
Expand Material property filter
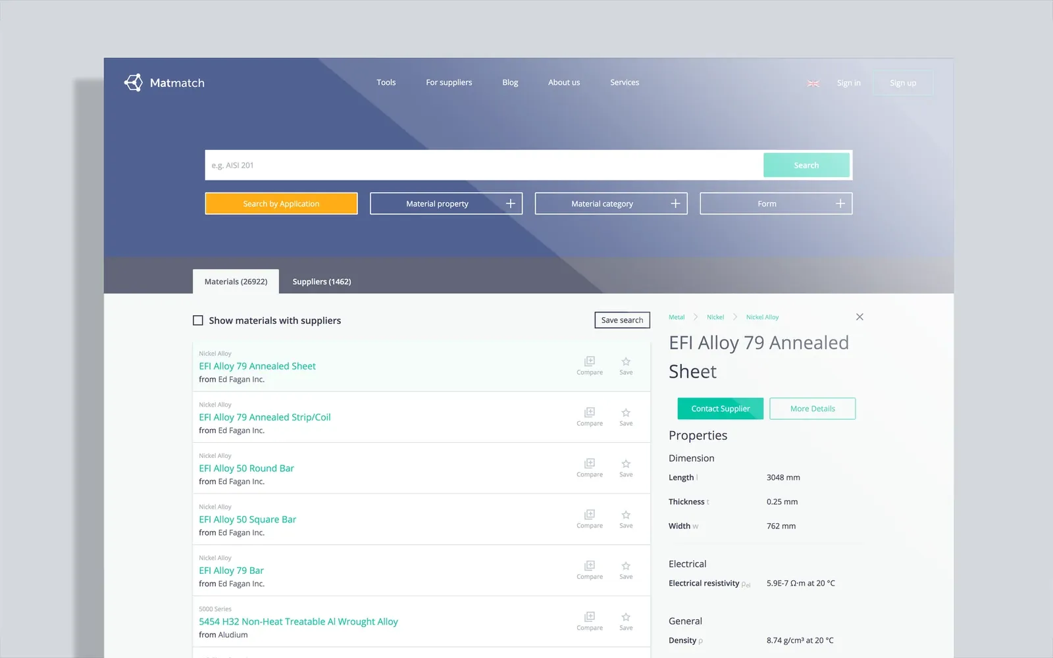[446, 203]
